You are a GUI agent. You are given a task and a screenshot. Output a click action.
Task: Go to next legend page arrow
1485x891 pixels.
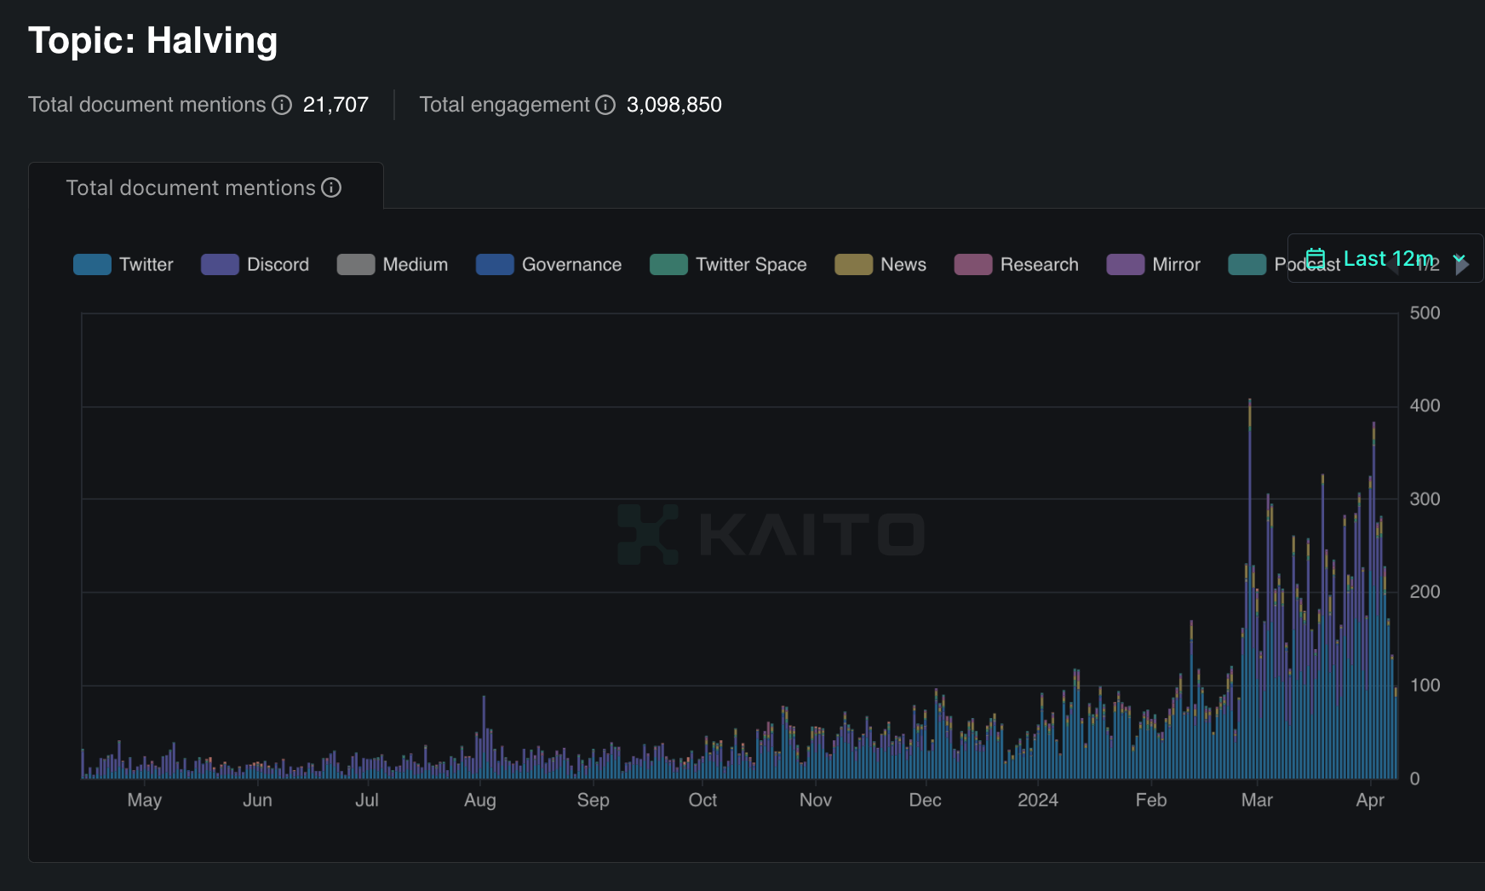[1462, 265]
